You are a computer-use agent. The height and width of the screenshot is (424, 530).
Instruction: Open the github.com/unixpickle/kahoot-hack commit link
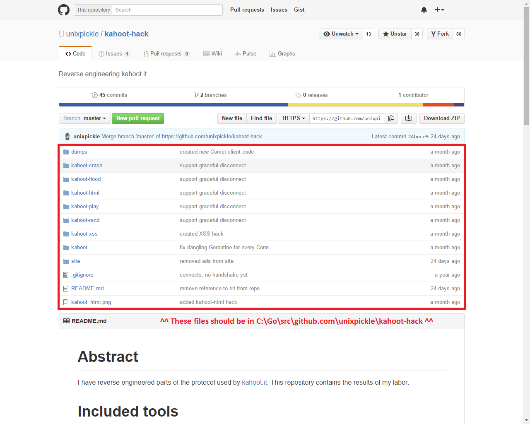point(212,137)
